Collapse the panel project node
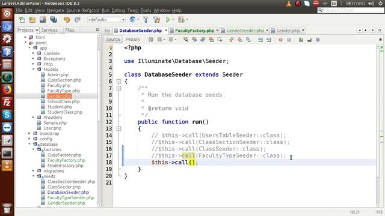The height and width of the screenshot is (216, 385). tap(25, 43)
